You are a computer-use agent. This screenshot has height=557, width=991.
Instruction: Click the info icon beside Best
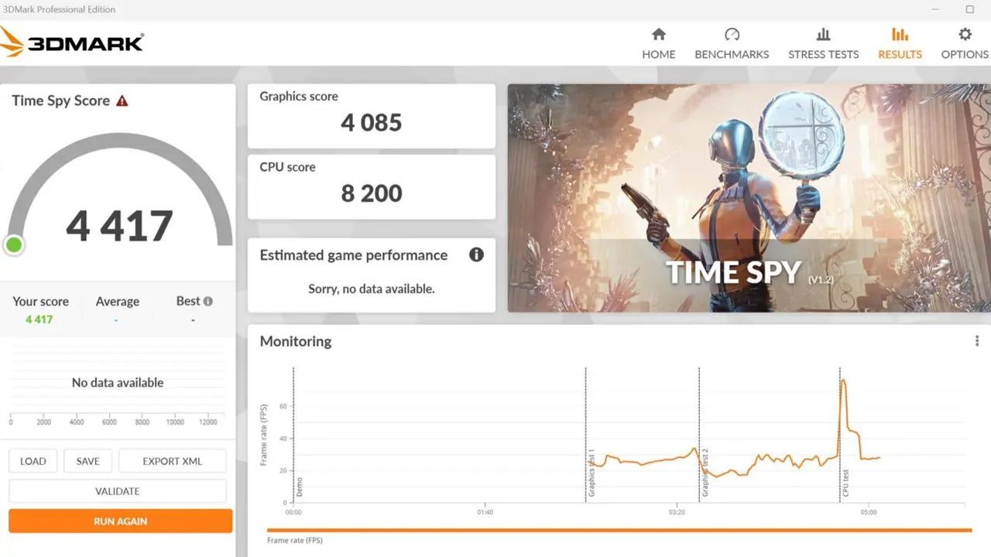click(208, 301)
